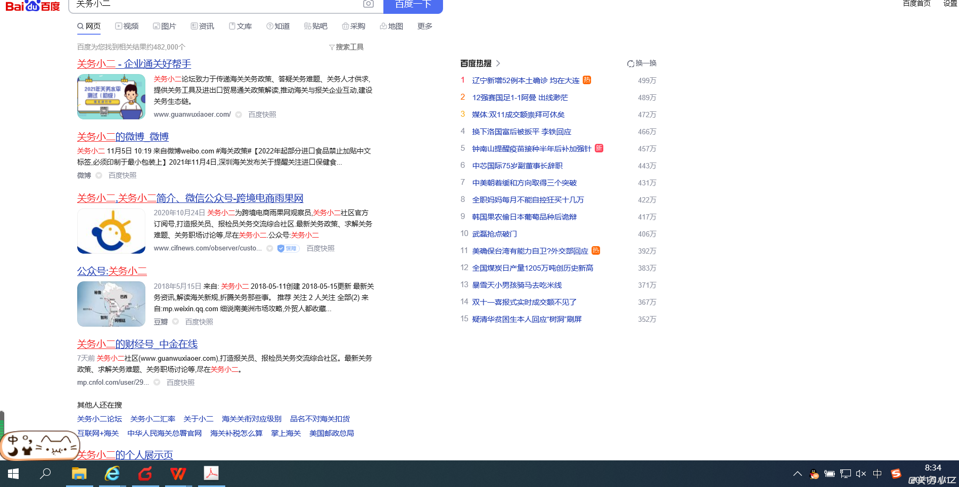Open Internet Explorer taskbar icon
The height and width of the screenshot is (487, 959).
point(112,474)
